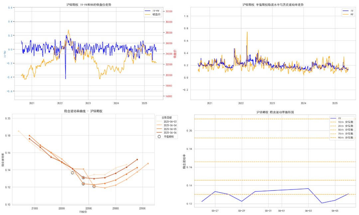Click the '0.18' y tick on volatility curve chart
359x215 pixels.
pyautogui.click(x=8, y=136)
